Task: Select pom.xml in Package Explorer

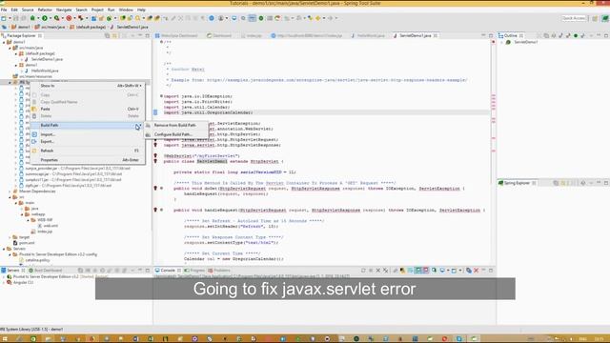Action: pos(24,243)
